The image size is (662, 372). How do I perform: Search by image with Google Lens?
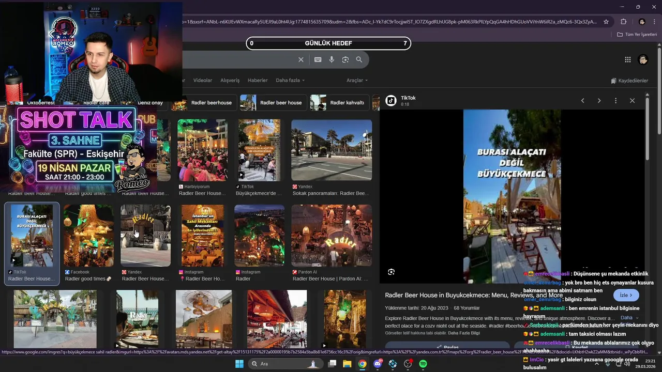click(345, 59)
